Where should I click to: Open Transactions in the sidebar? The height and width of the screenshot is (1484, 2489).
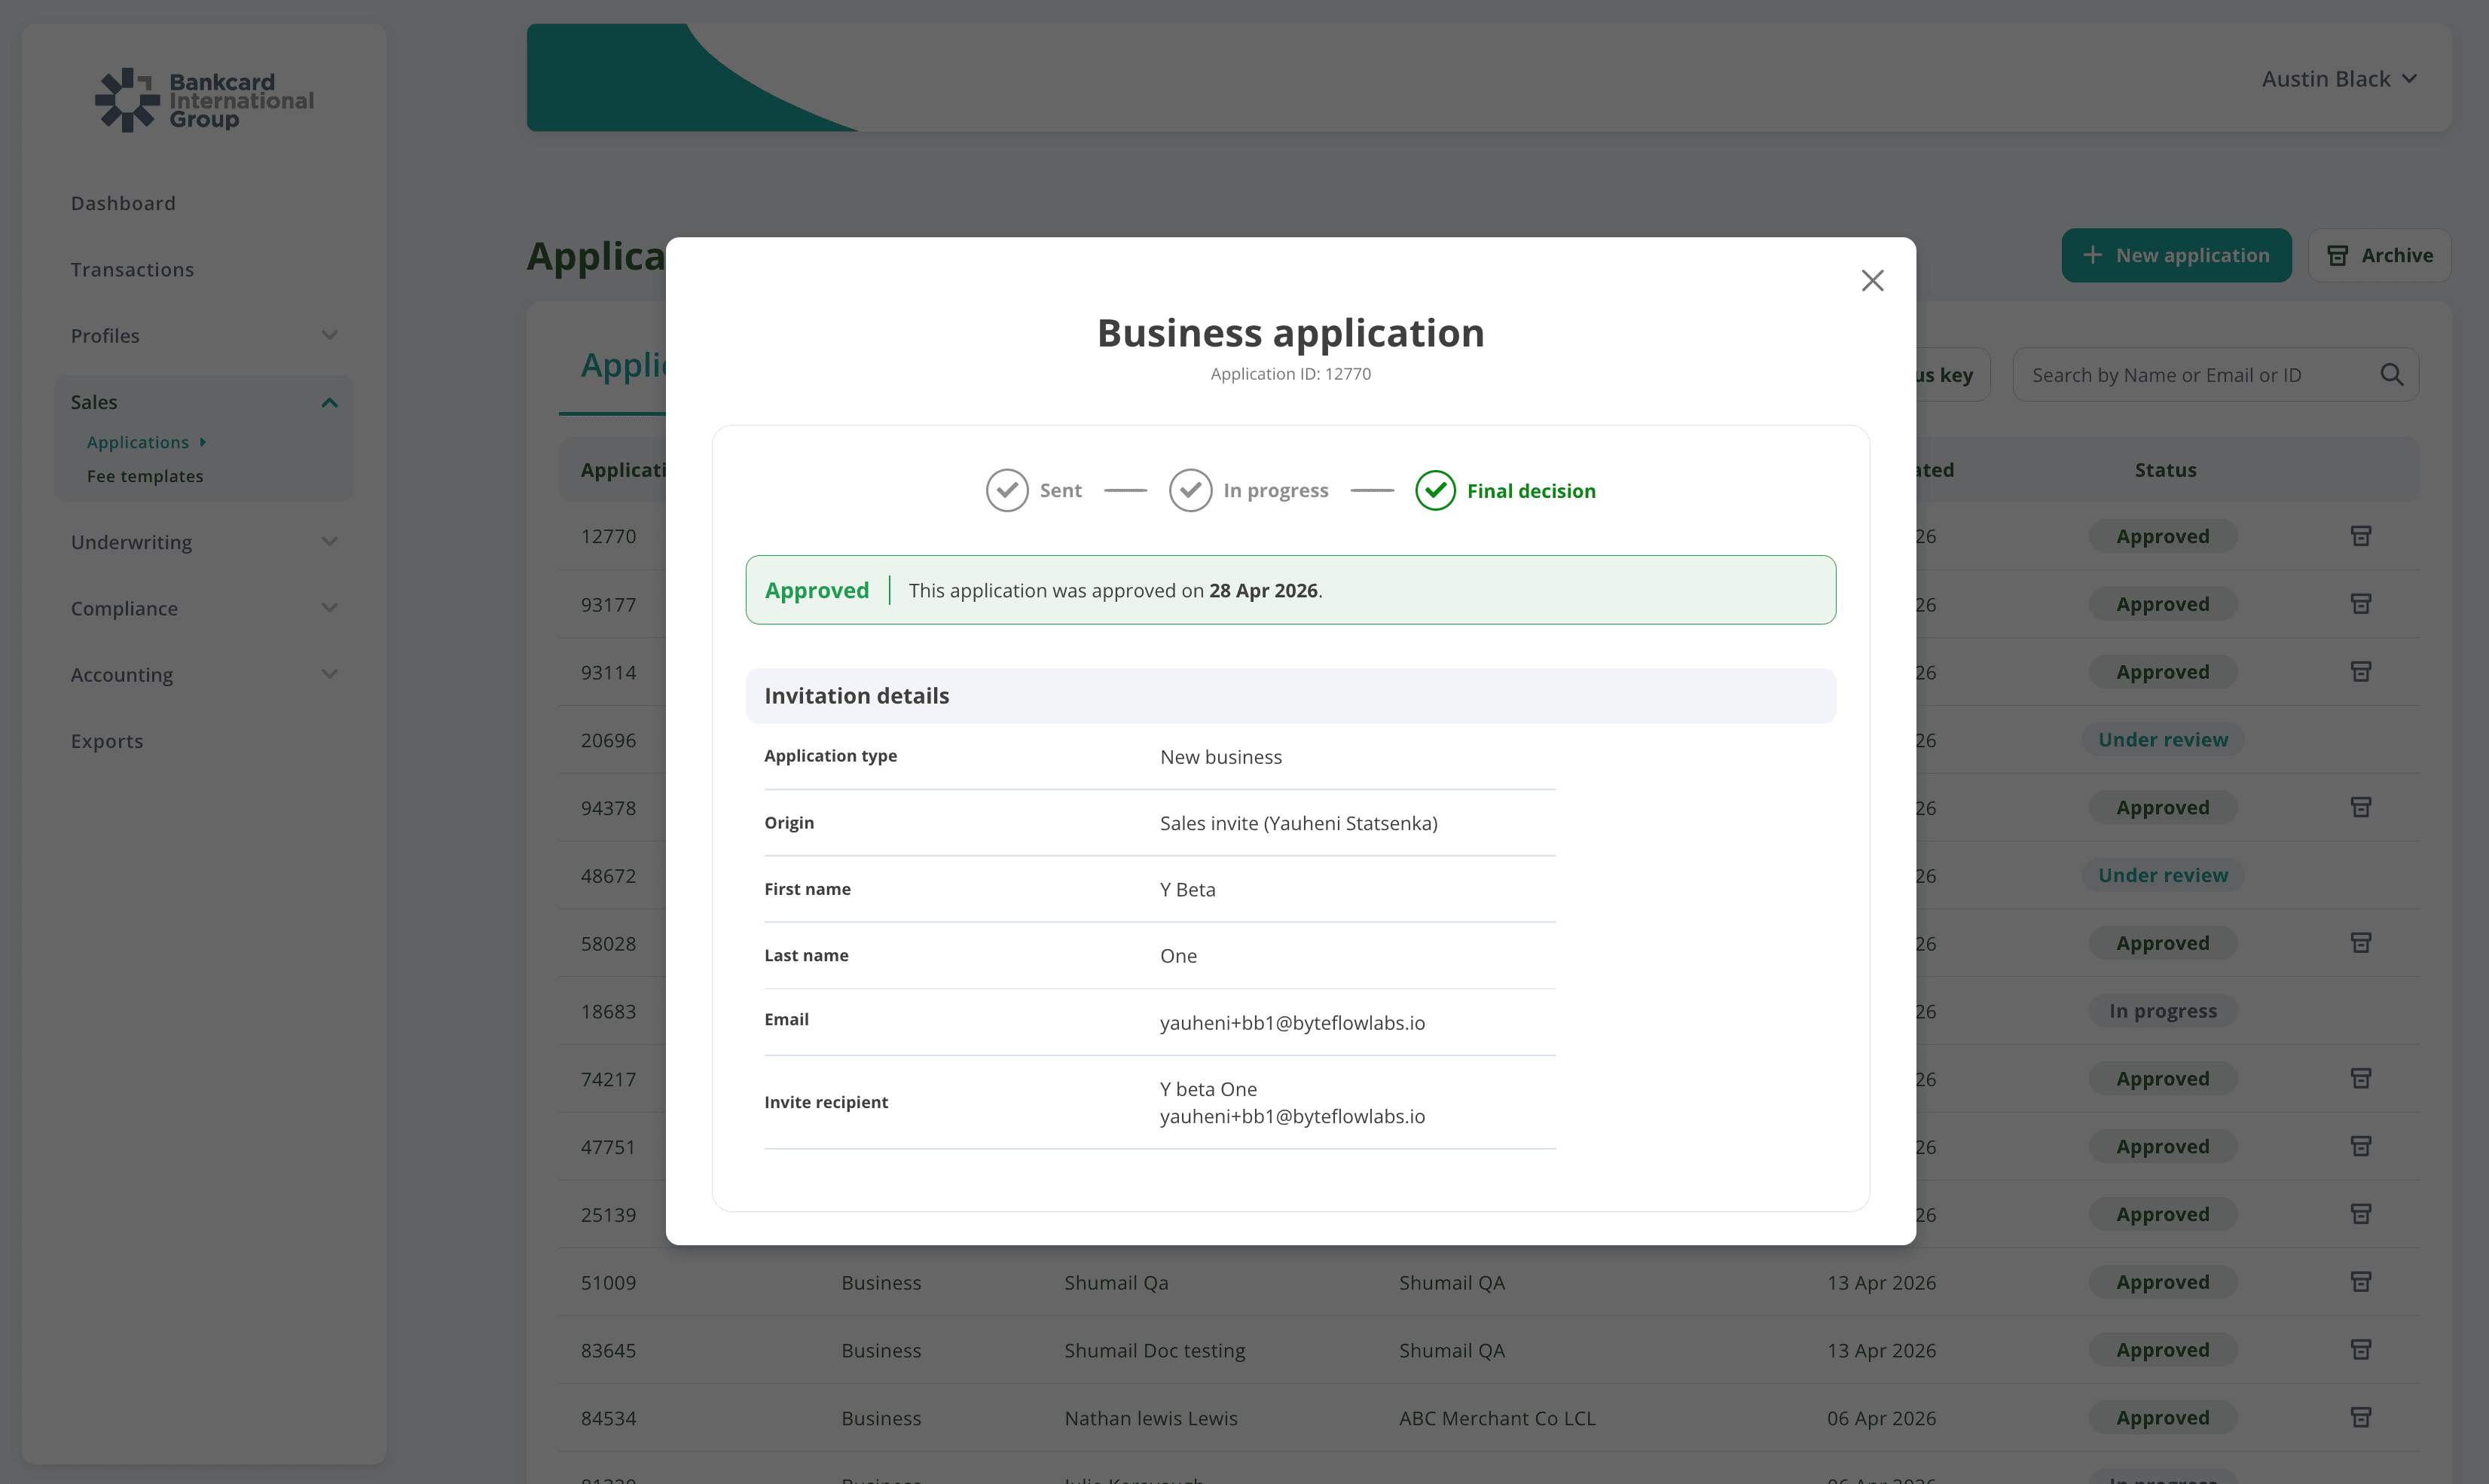(x=132, y=269)
